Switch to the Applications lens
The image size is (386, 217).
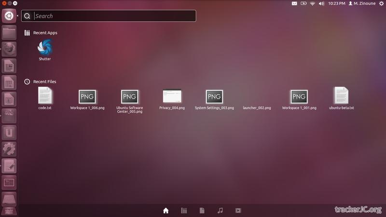184,211
